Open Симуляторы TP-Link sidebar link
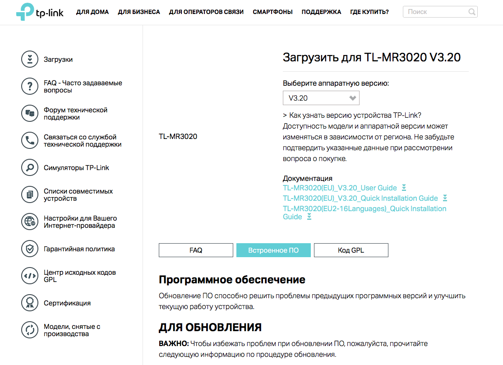 [76, 167]
